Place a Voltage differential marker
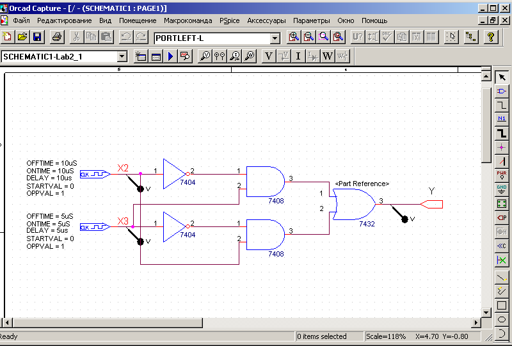The width and height of the screenshot is (512, 346). click(x=220, y=56)
